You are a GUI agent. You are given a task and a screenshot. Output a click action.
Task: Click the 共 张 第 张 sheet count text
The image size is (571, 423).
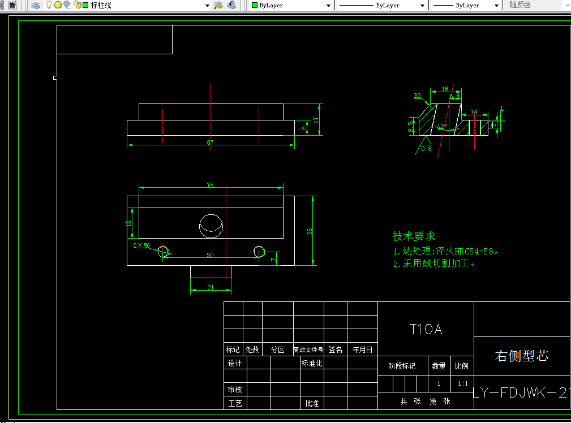pyautogui.click(x=426, y=401)
